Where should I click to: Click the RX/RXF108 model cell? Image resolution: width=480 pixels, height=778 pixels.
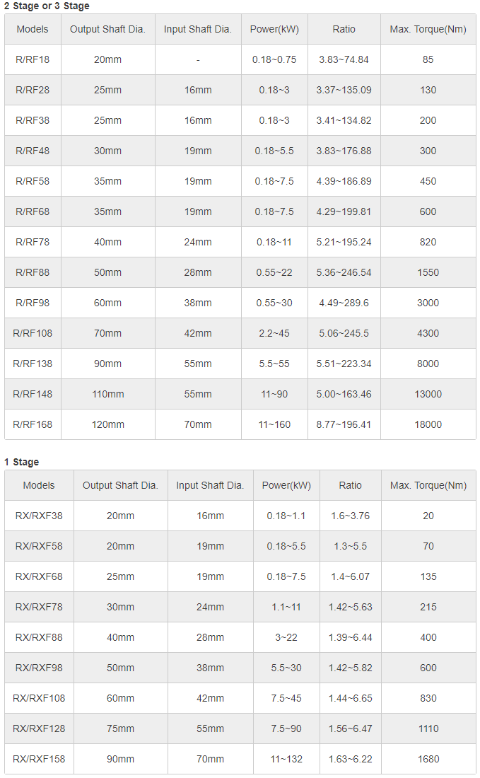[39, 698]
